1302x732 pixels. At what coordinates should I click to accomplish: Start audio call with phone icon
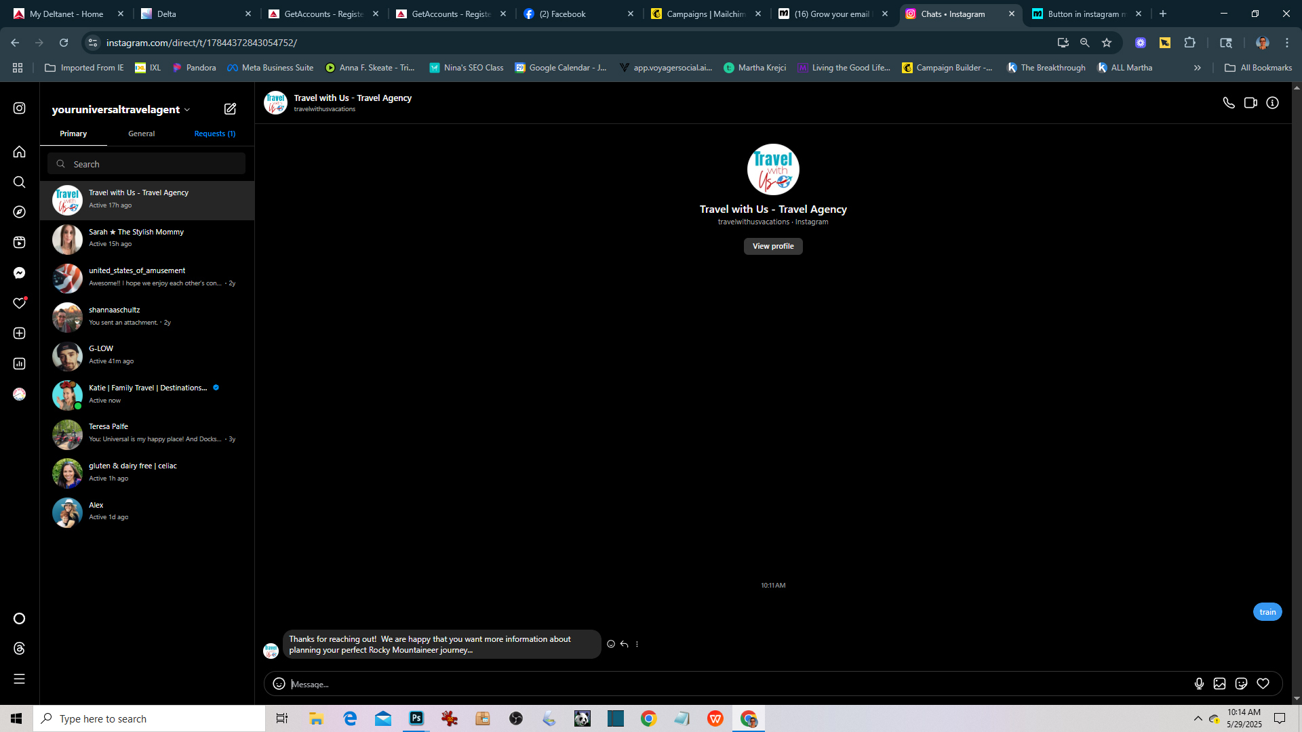pyautogui.click(x=1229, y=103)
